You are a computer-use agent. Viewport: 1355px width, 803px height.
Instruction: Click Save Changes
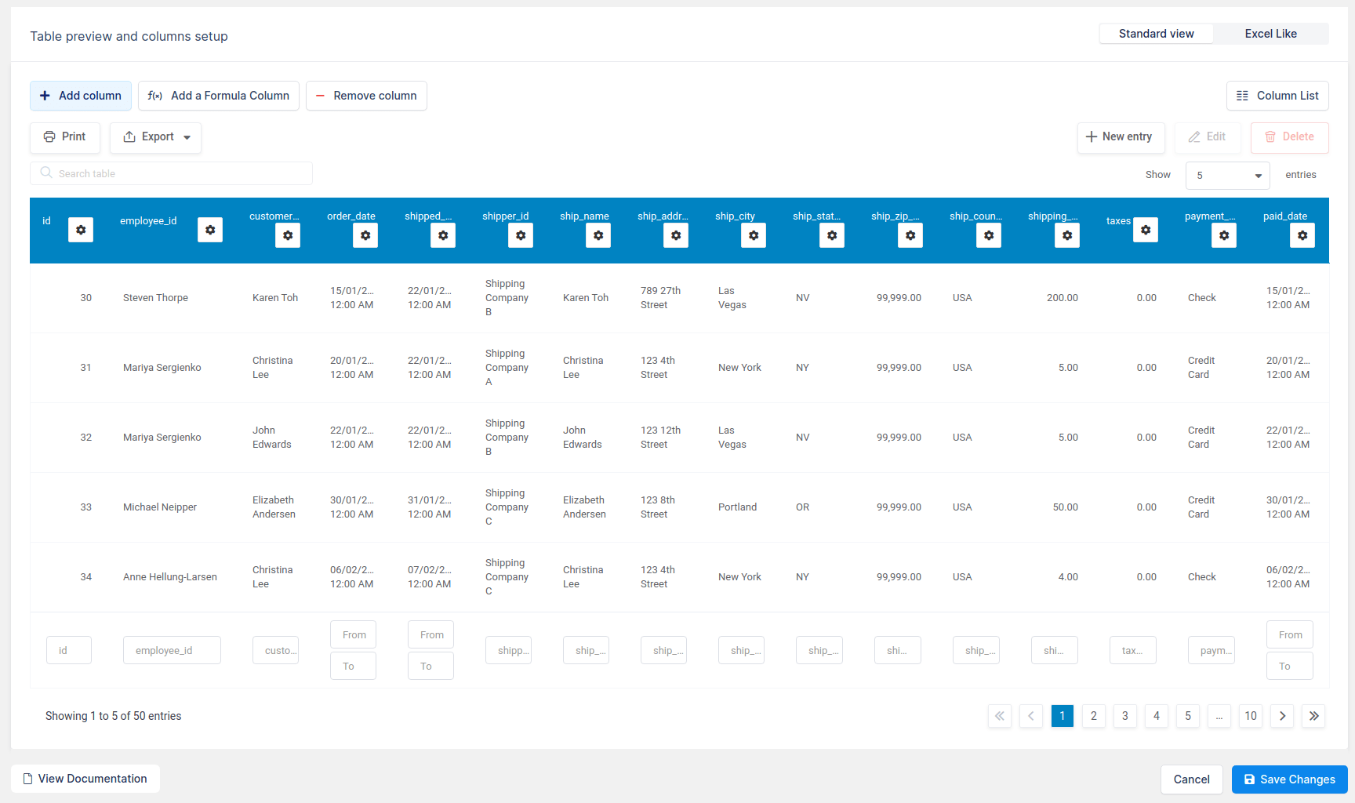pos(1289,779)
